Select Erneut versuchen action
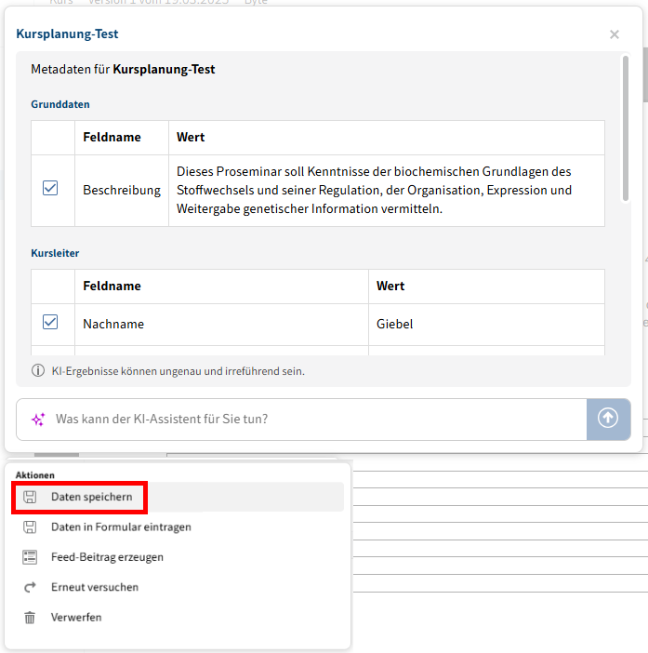Image resolution: width=648 pixels, height=653 pixels. (x=179, y=587)
